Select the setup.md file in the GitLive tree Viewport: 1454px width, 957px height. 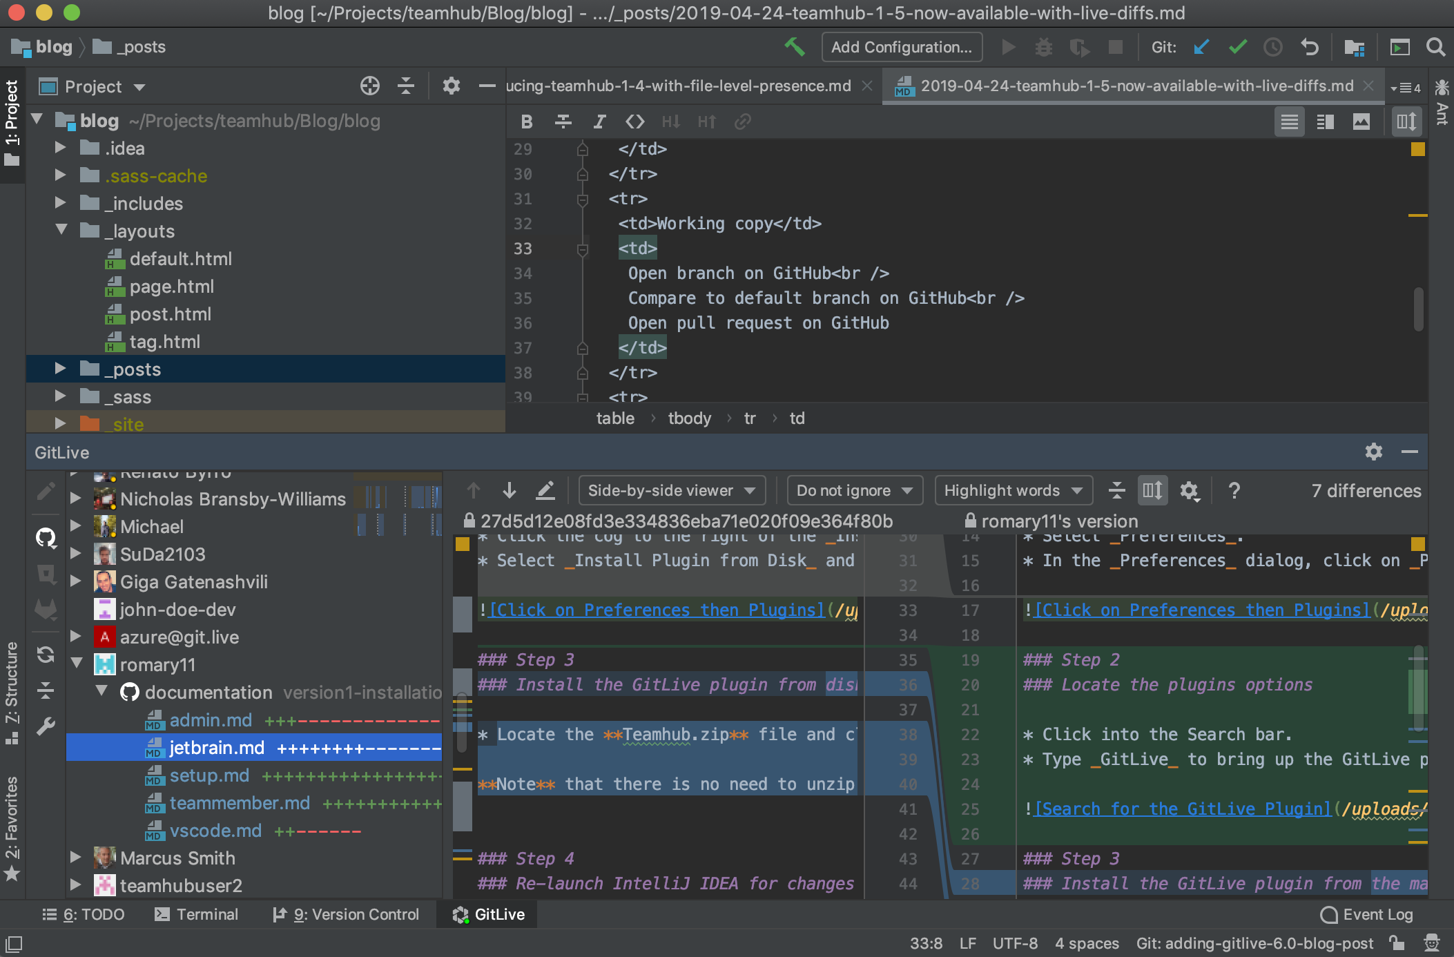(x=209, y=775)
